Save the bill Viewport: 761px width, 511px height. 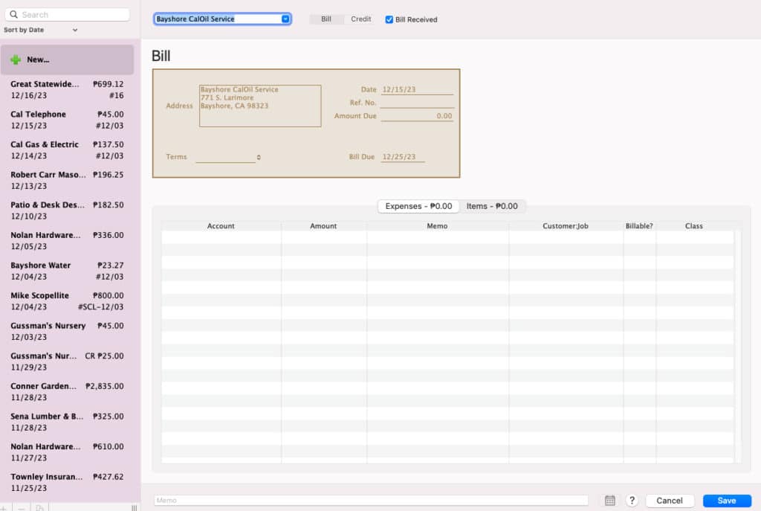(727, 501)
